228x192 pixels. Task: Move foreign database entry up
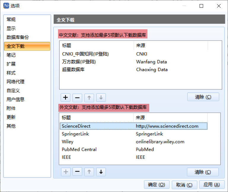pyautogui.click(x=89, y=172)
